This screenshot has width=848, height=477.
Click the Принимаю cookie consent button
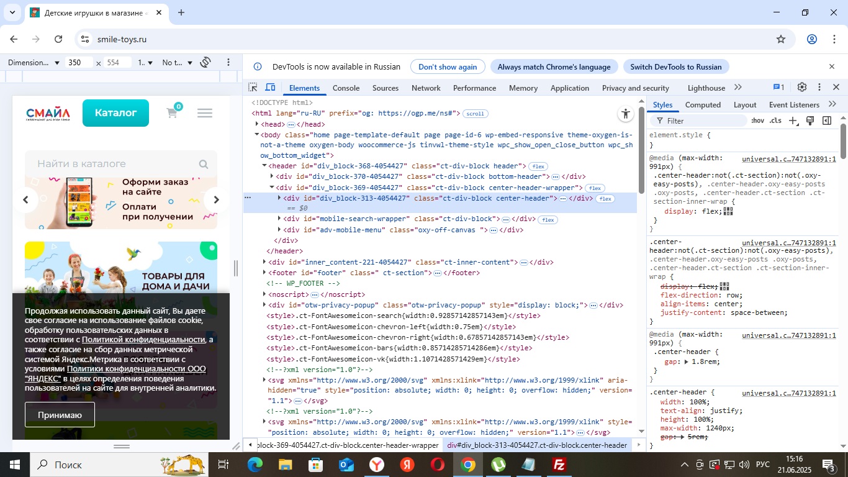point(60,415)
